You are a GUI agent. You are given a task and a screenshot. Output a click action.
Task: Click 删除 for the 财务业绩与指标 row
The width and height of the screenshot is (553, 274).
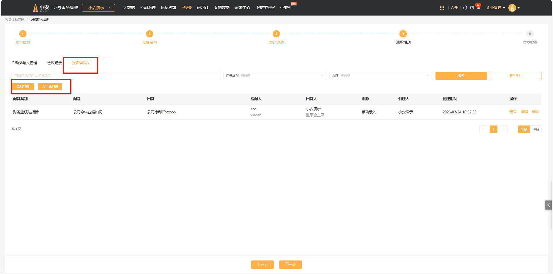(536, 112)
